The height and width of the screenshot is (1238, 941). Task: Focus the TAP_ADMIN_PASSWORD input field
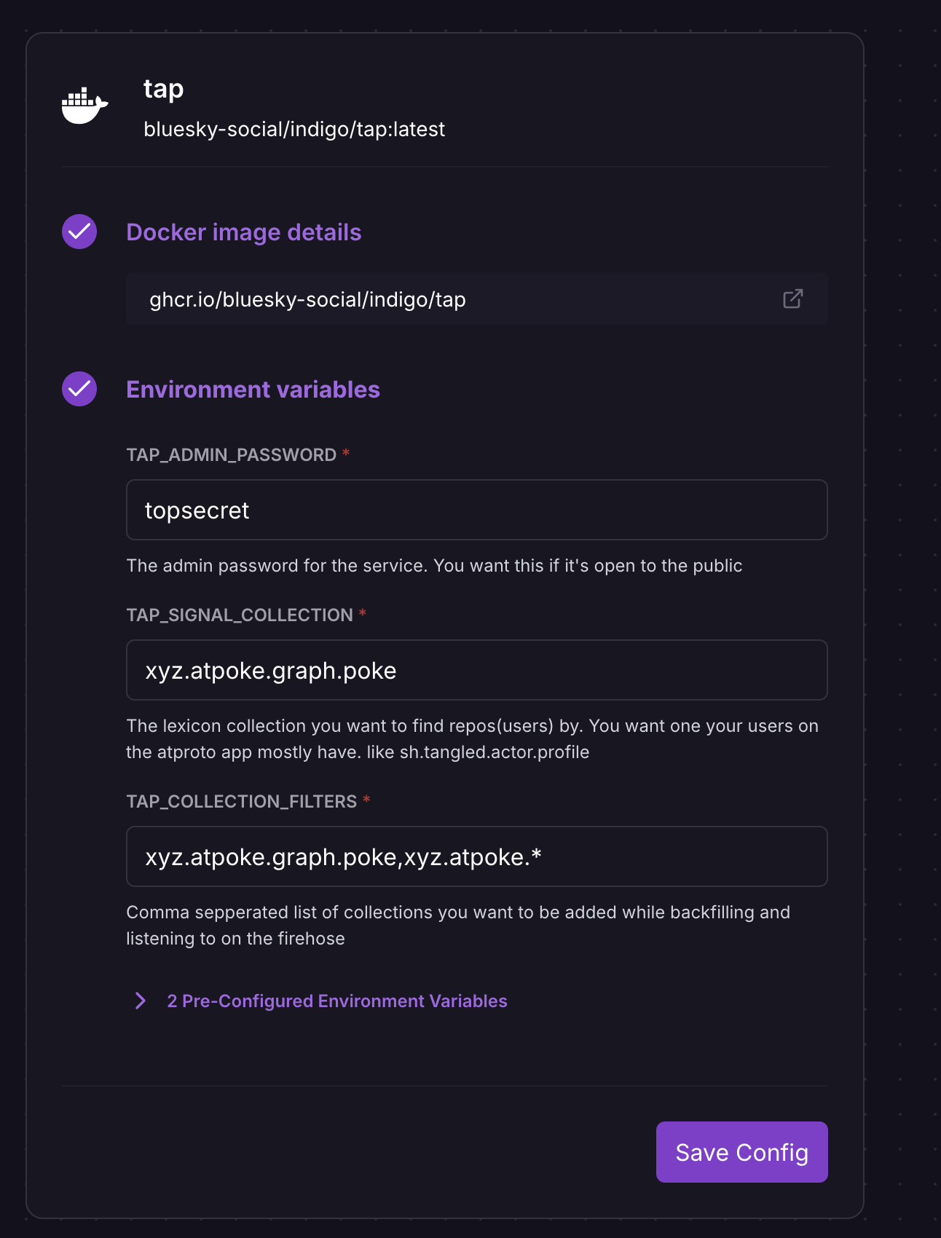(x=476, y=510)
